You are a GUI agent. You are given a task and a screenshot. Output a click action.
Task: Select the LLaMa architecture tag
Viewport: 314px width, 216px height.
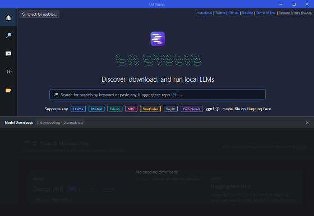(78, 109)
